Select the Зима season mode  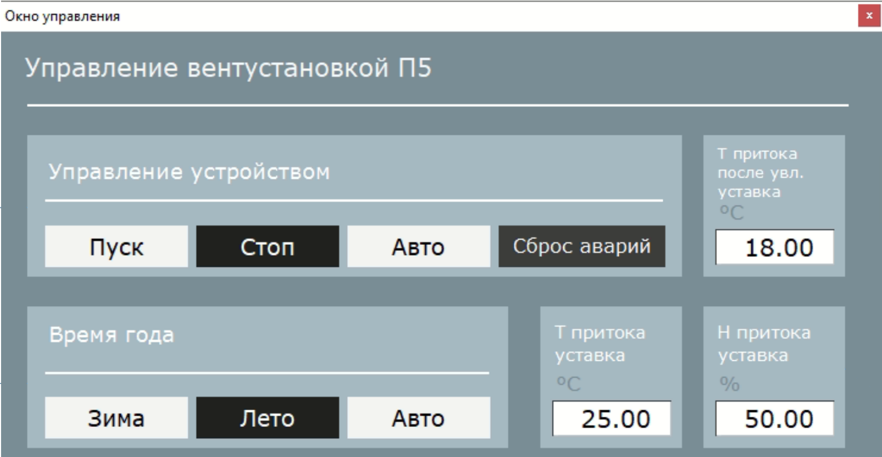tap(116, 418)
